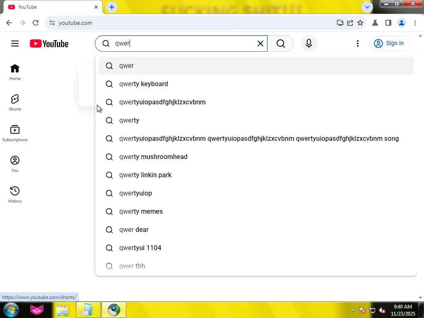Click the magnifier search button
Screen dimensions: 424x318
click(281, 43)
